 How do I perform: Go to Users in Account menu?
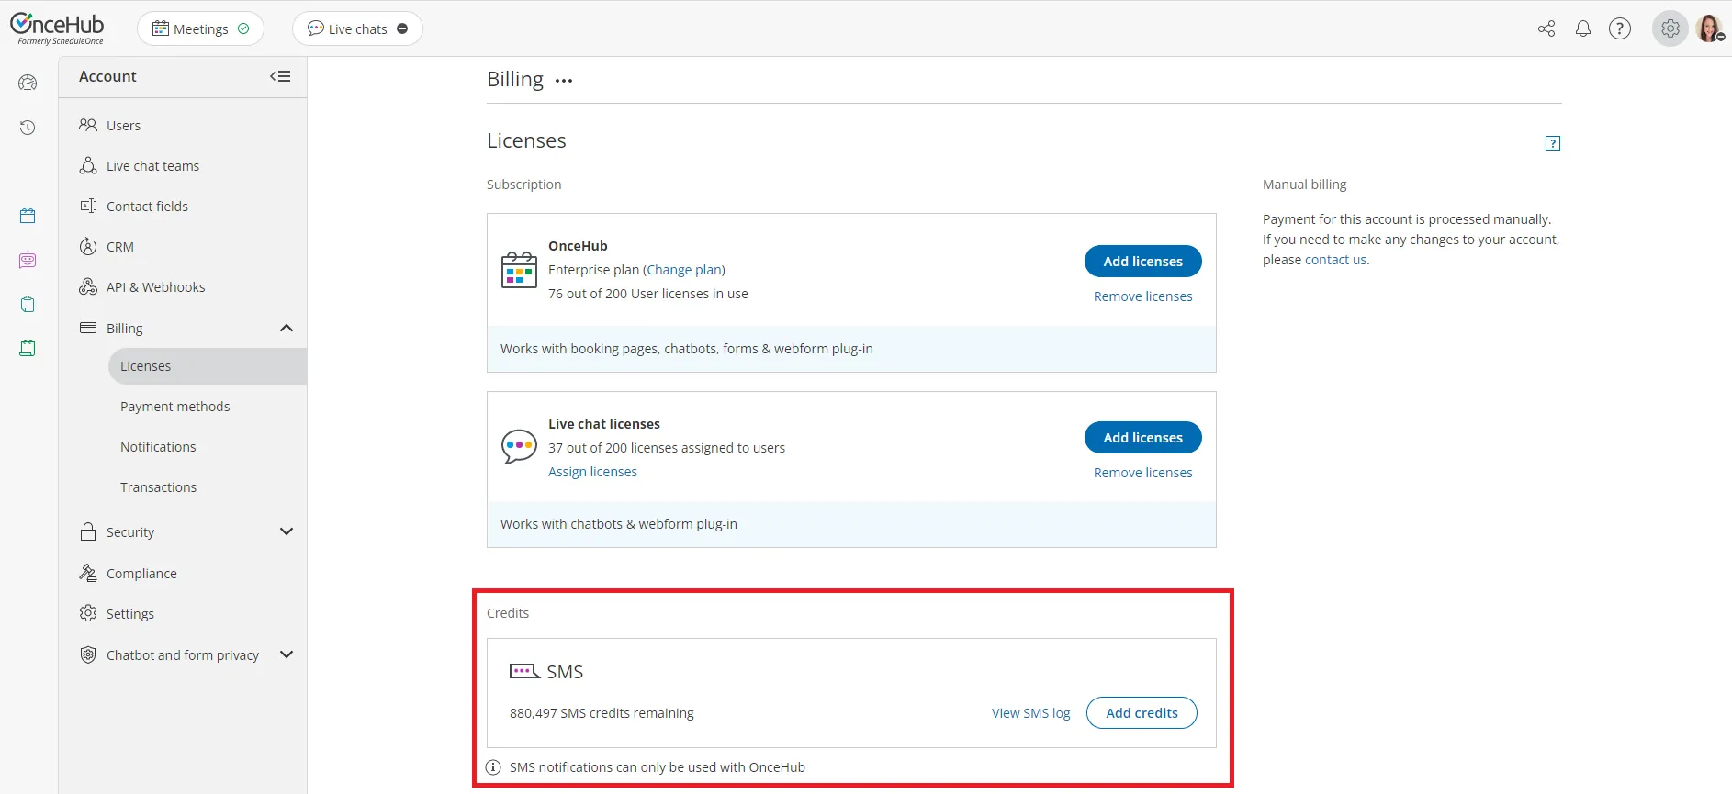(123, 126)
